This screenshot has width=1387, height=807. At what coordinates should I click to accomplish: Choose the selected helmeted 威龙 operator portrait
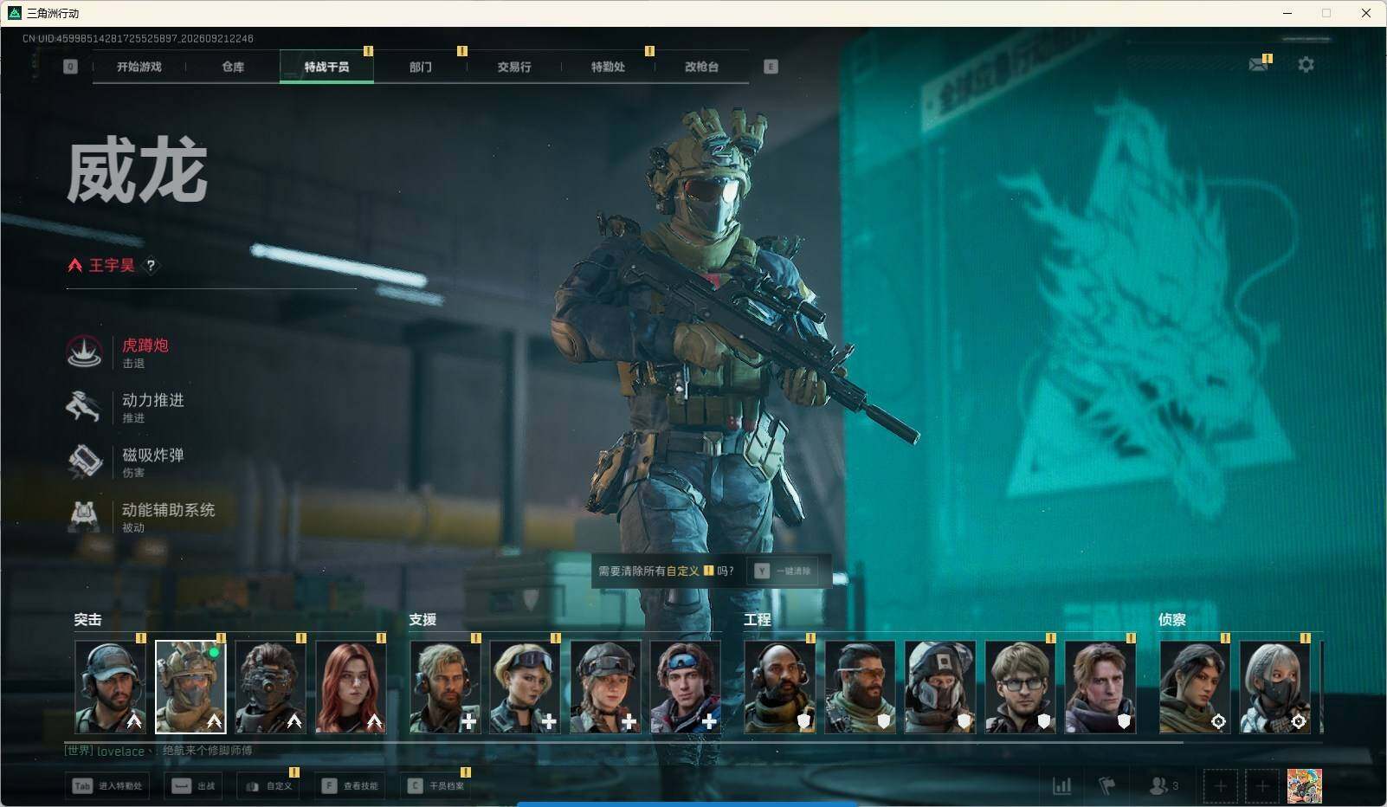point(190,687)
